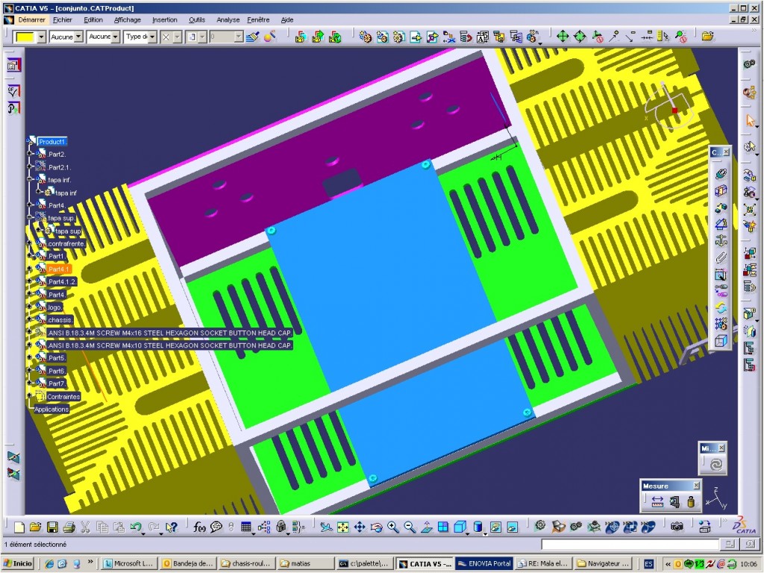This screenshot has height=573, width=764.
Task: Expand the Part5 tree node
Action: (x=30, y=357)
